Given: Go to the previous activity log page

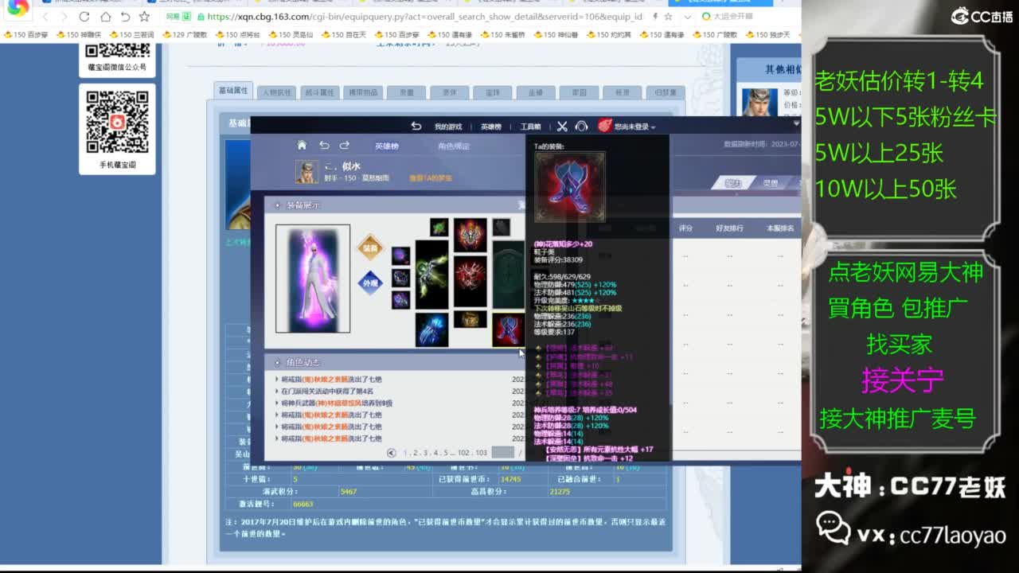Looking at the screenshot, I should tap(392, 453).
